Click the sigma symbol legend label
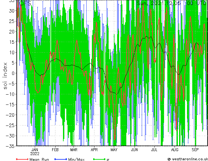 108,160
